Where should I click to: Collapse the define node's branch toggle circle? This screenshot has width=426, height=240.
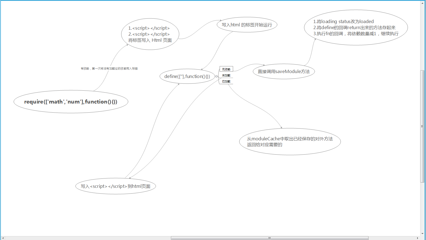click(217, 76)
